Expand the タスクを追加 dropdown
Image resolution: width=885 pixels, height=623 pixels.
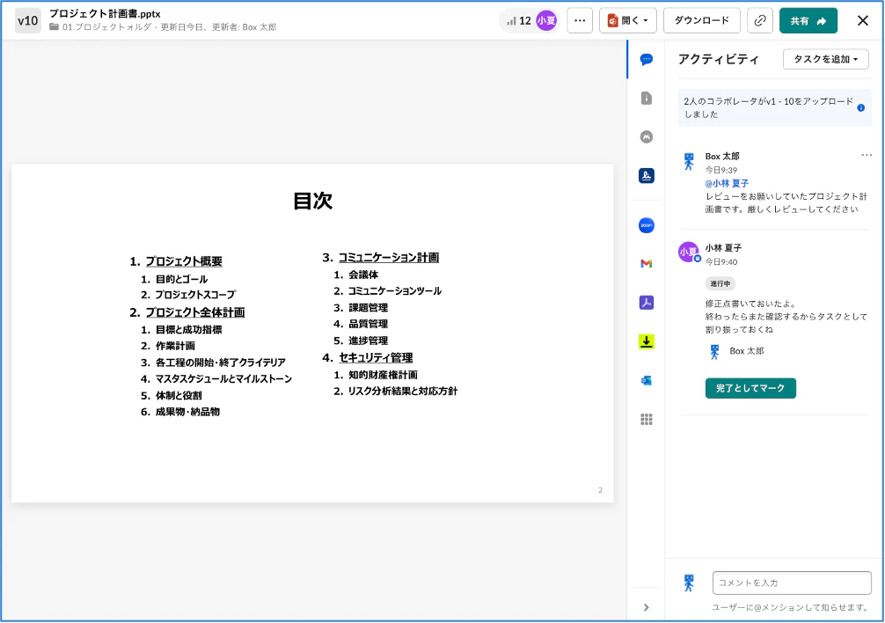coord(825,59)
